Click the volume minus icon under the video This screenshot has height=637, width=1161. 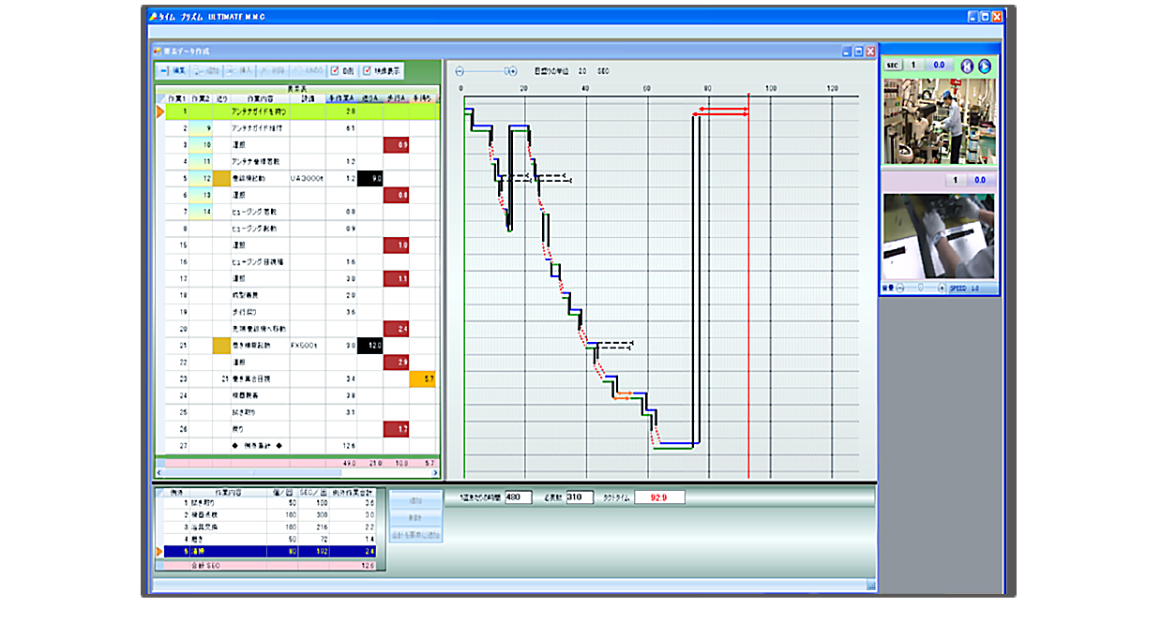coord(899,288)
